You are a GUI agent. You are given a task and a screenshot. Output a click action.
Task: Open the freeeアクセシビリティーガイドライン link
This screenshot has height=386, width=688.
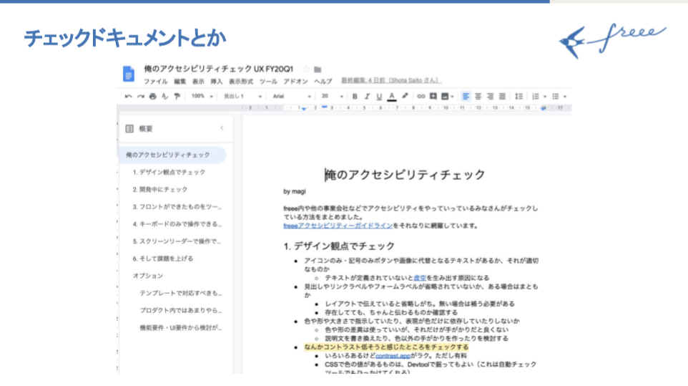click(334, 226)
